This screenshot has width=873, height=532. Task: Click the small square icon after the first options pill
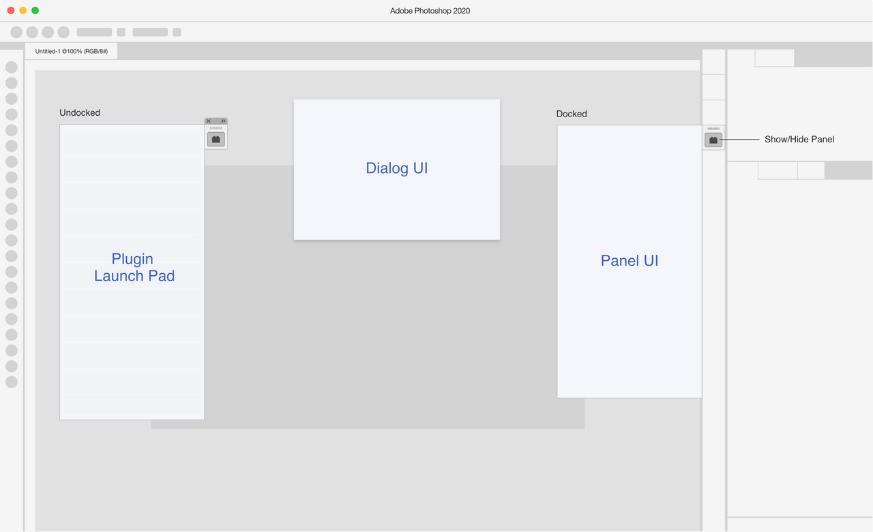[x=121, y=31]
